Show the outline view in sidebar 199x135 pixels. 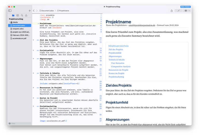coord(18,16)
